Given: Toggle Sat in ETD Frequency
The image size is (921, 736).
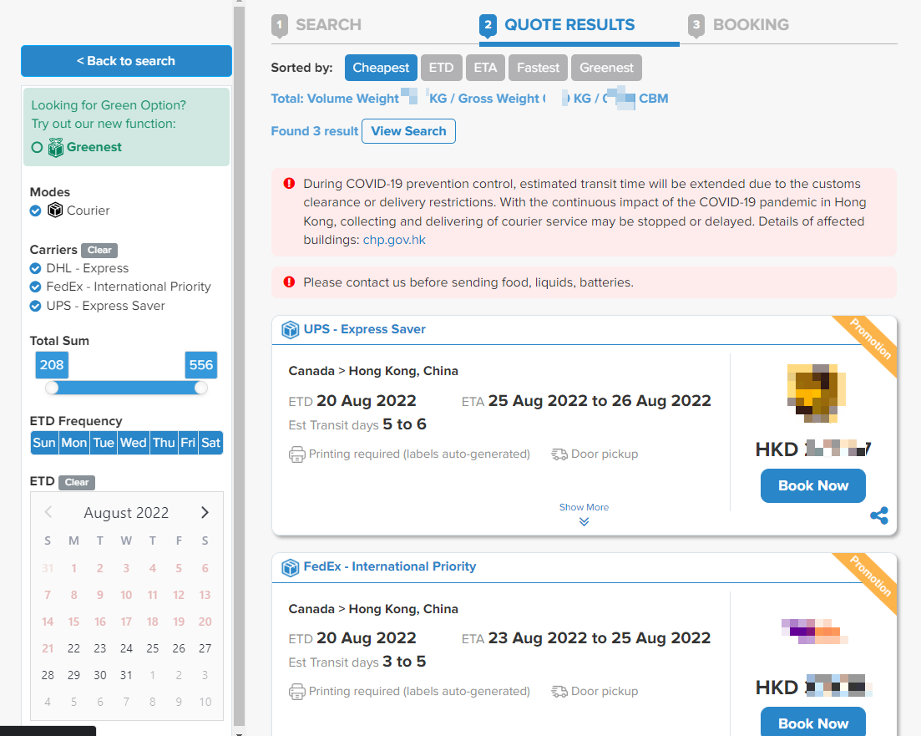Looking at the screenshot, I should click(x=211, y=443).
